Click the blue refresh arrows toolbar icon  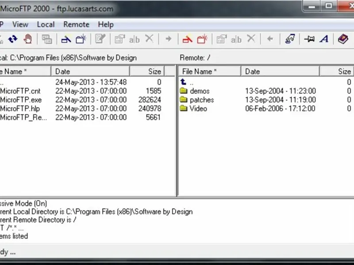pyautogui.click(x=13, y=39)
